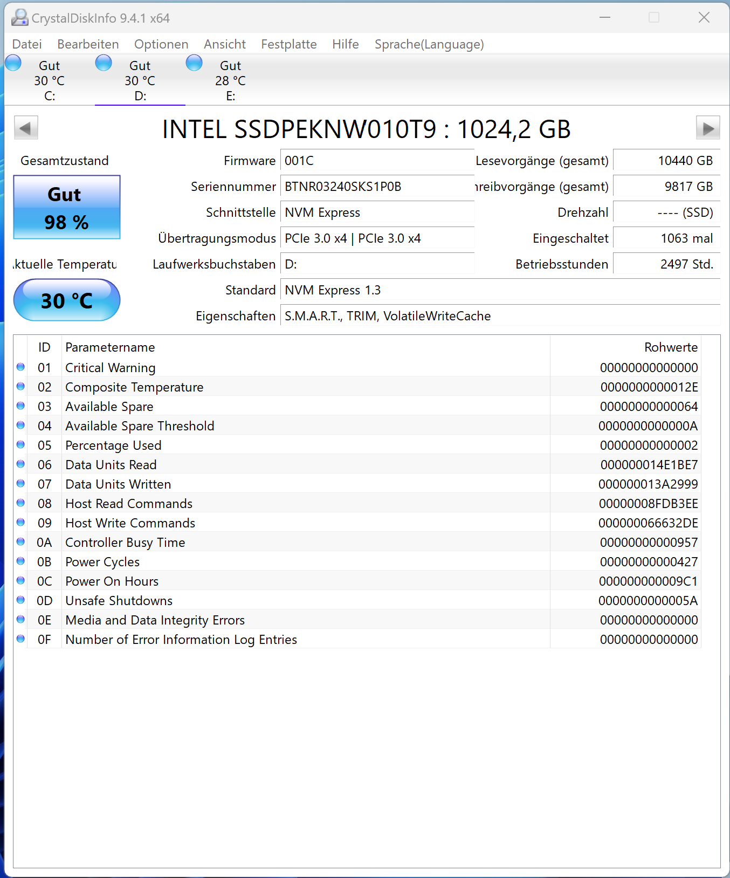Open the Sprache(Language) menu
Image resolution: width=730 pixels, height=878 pixels.
coord(429,44)
